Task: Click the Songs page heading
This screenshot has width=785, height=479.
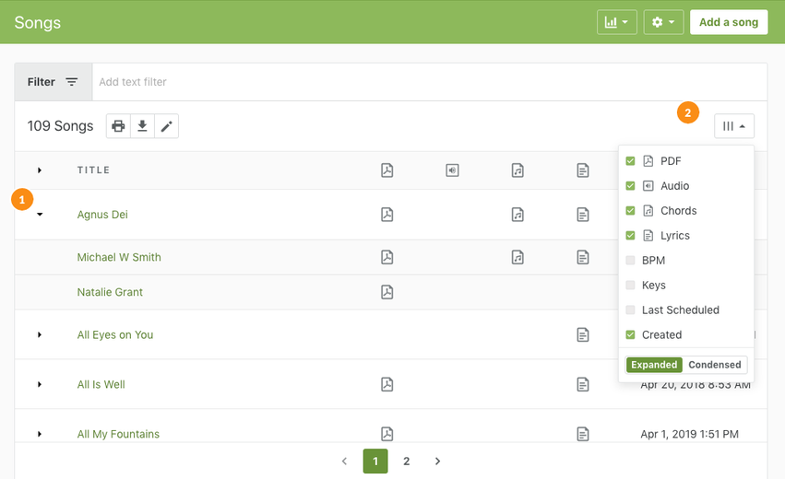Action: coord(38,22)
